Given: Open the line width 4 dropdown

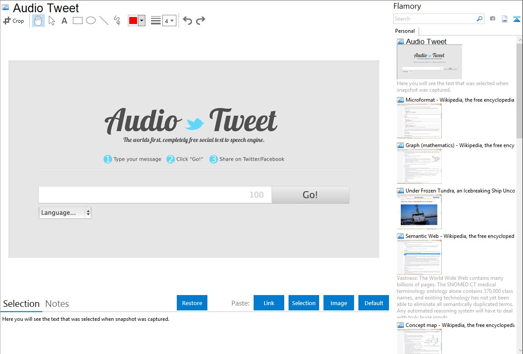Looking at the screenshot, I should pos(169,21).
